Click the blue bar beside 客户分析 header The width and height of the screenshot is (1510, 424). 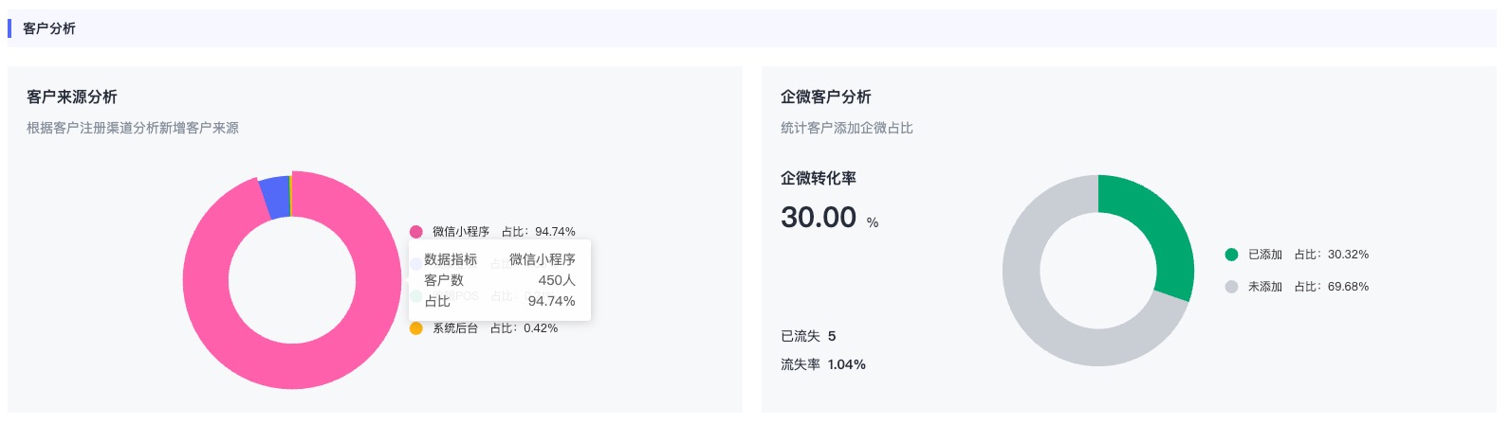coord(9,28)
